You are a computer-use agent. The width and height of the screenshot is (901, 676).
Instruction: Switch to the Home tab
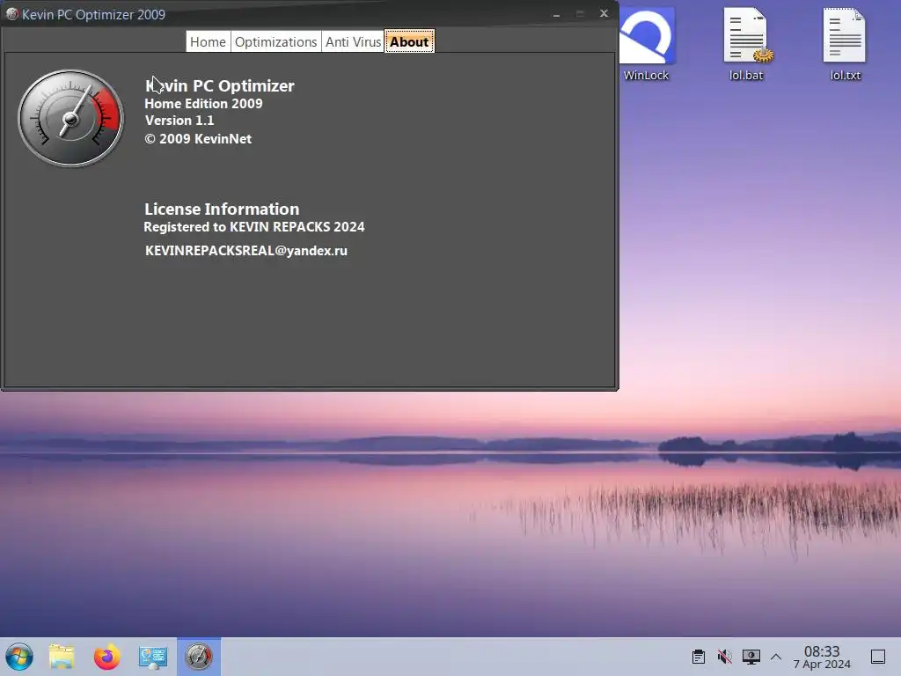pos(208,42)
